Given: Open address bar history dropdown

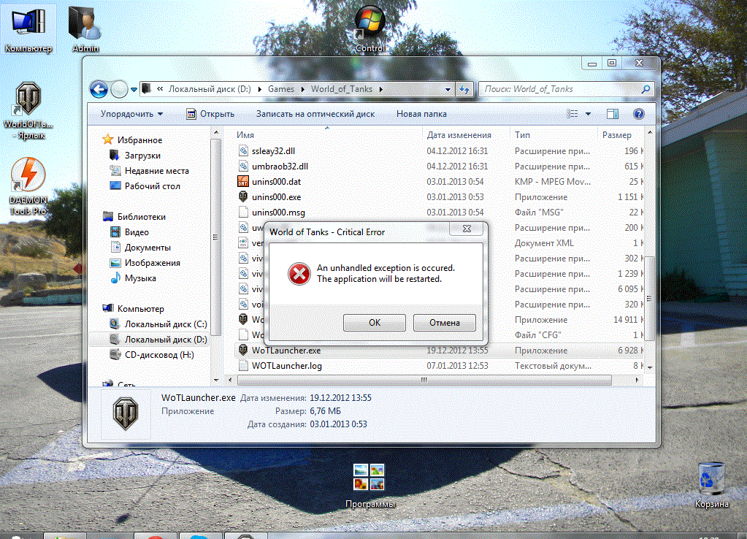Looking at the screenshot, I should tap(448, 89).
